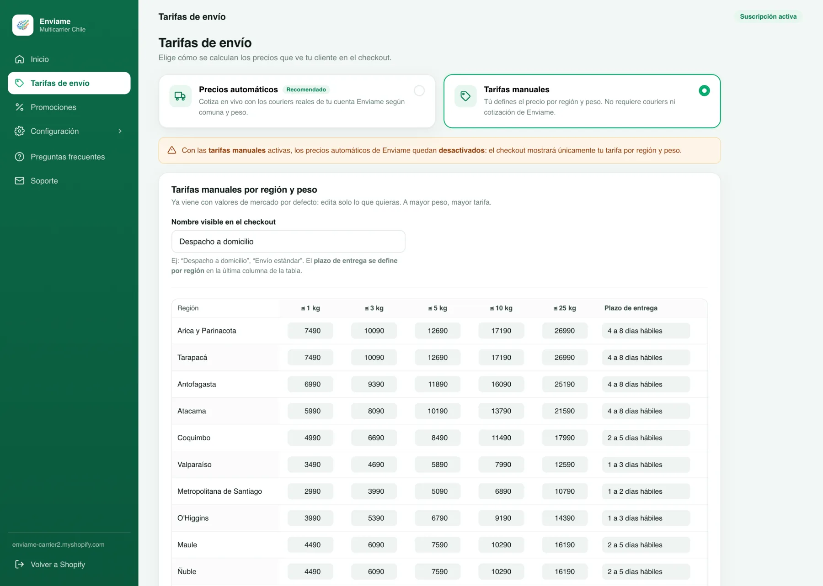This screenshot has width=823, height=586.
Task: Edit Tarapacá ≤3 kg price field
Action: 374,358
